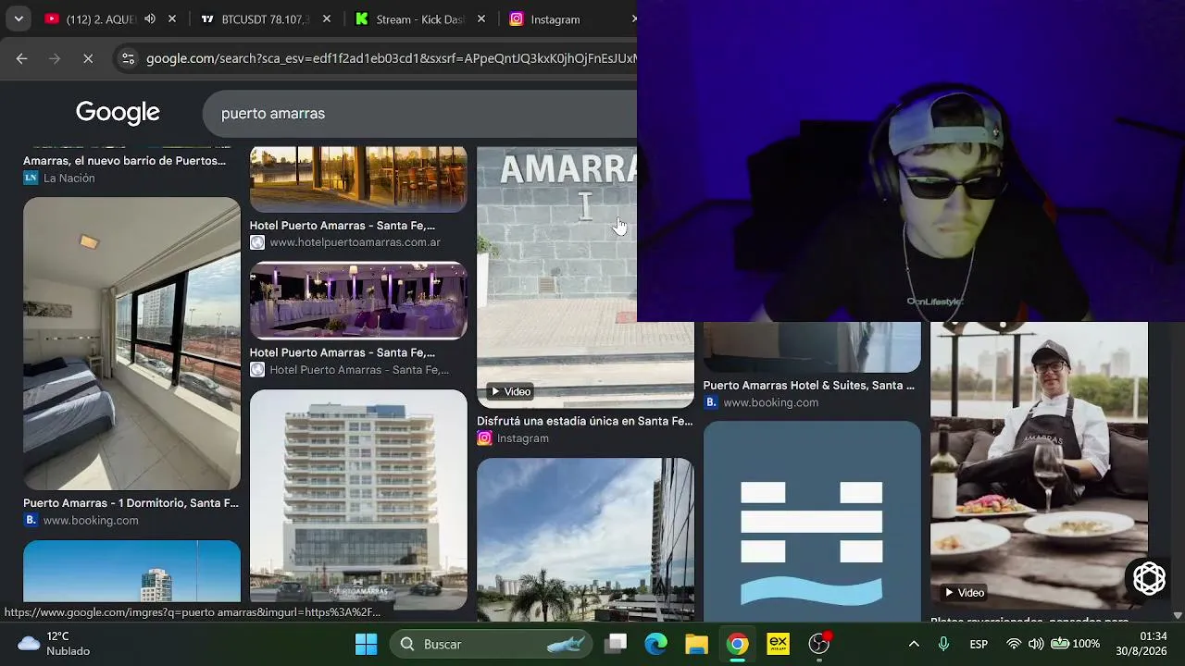The height and width of the screenshot is (666, 1185).
Task: Go back to the previous page
Action: tap(21, 58)
